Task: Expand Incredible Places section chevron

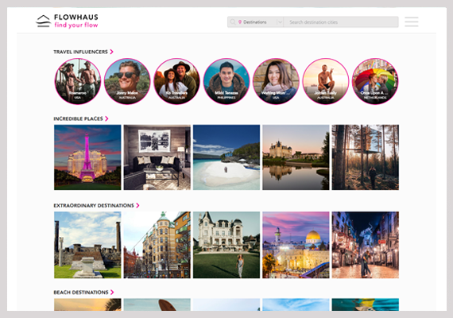Action: point(106,118)
